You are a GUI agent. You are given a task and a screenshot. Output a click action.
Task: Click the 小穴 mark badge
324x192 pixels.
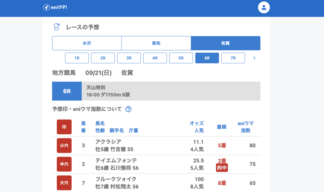tap(64, 146)
